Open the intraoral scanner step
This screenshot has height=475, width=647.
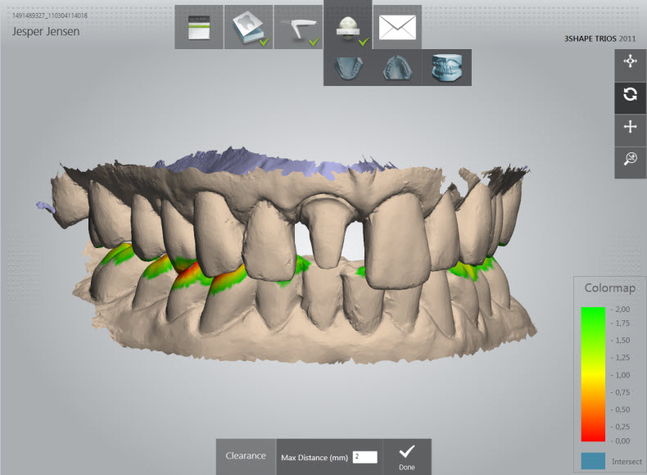coord(298,28)
